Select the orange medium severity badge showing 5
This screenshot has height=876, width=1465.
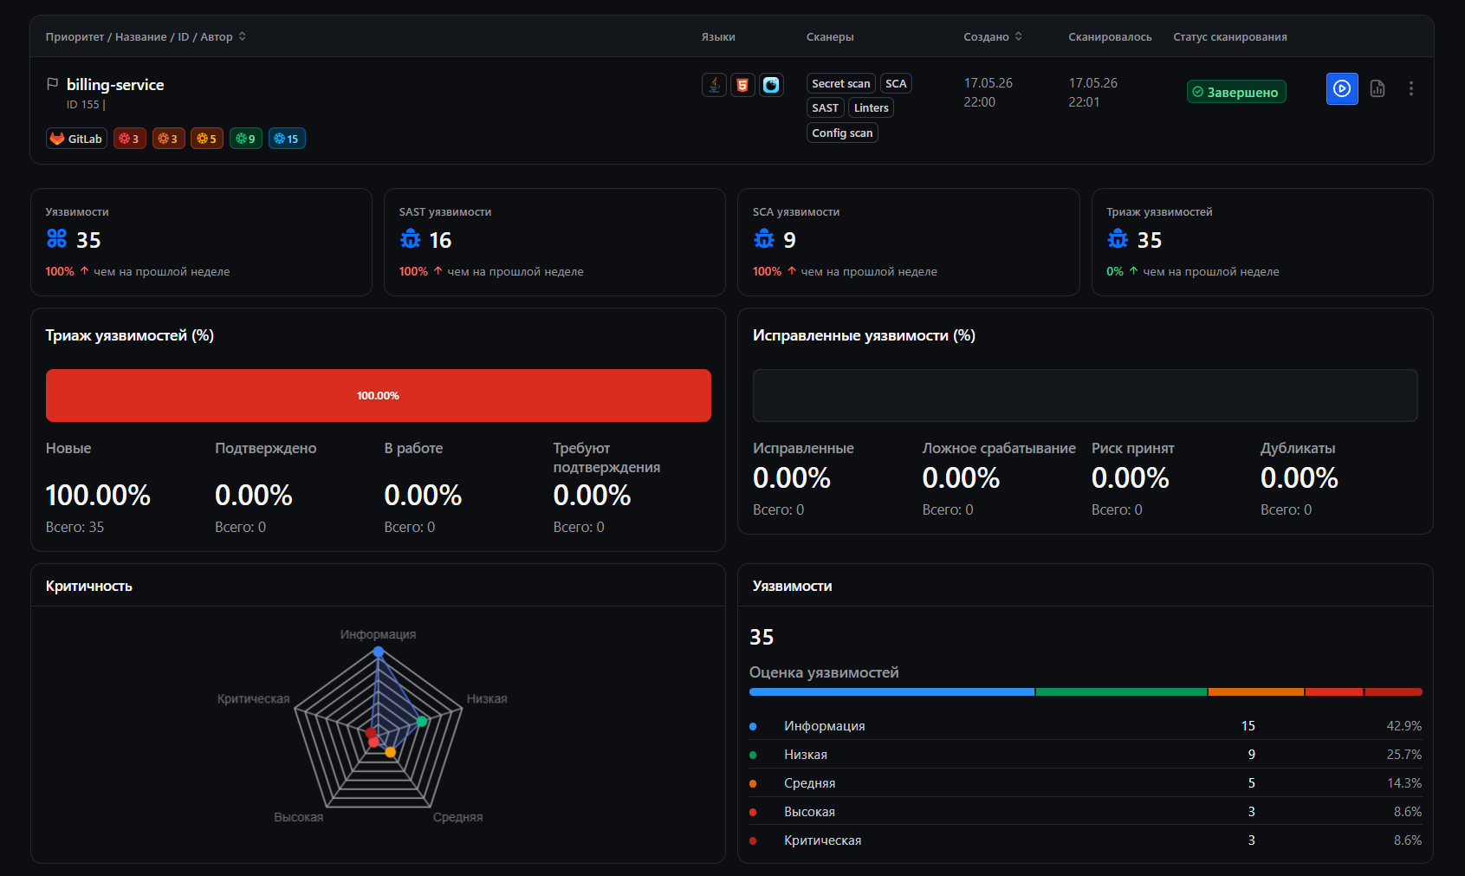207,139
